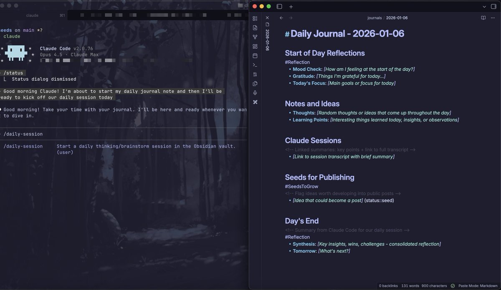
Task: Start the audio recorder microphone icon
Action: pyautogui.click(x=255, y=93)
